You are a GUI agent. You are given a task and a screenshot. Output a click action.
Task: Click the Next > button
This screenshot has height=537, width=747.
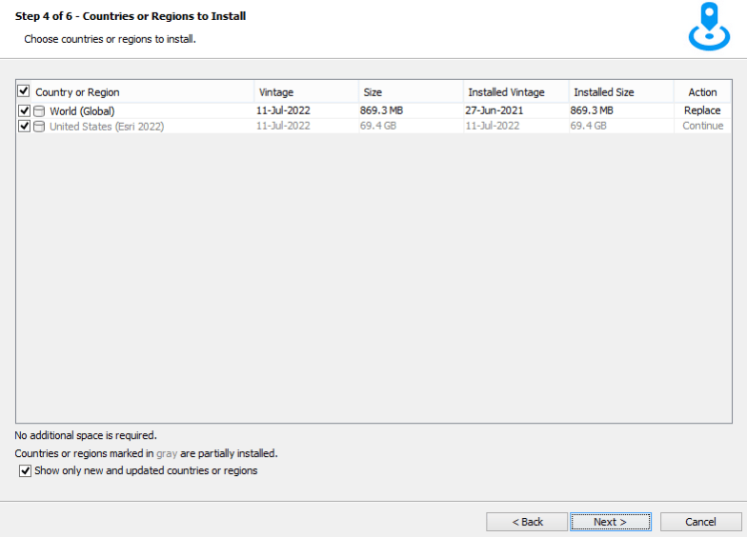pos(610,522)
